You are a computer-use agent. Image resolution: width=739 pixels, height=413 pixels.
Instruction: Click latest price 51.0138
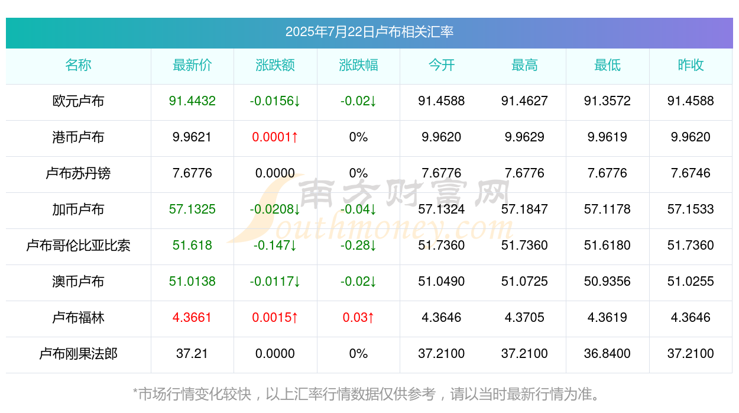click(x=192, y=282)
